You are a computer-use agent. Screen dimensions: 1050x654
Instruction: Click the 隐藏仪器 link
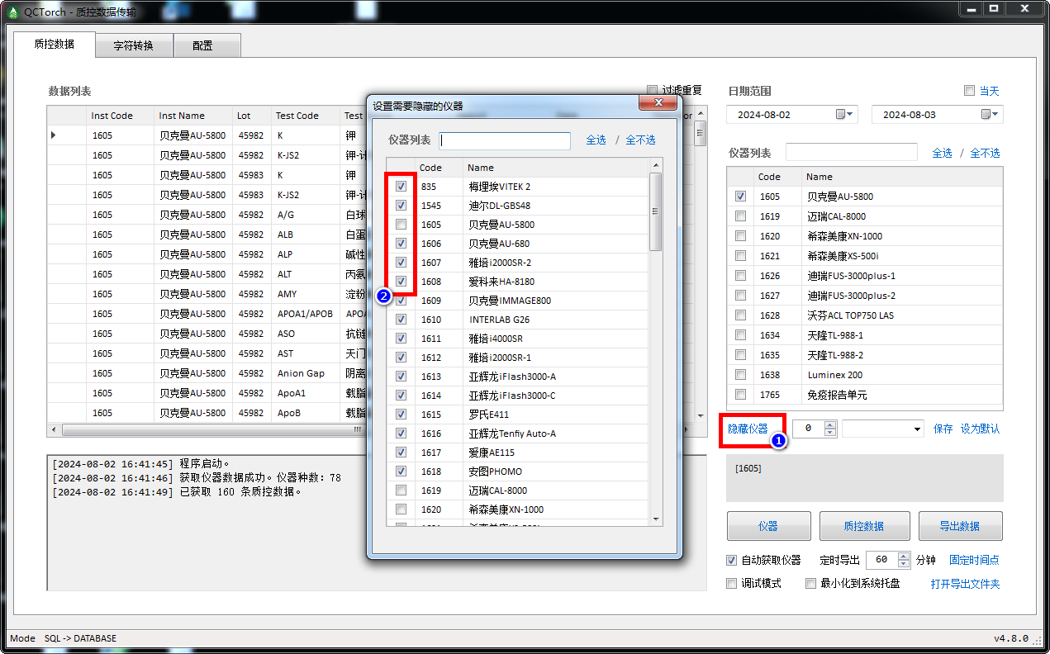[x=747, y=429]
